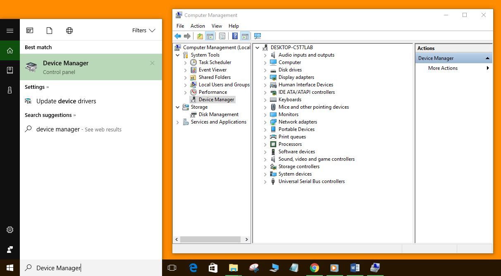
Task: Select the Documents filter icon in search
Action: [49, 31]
